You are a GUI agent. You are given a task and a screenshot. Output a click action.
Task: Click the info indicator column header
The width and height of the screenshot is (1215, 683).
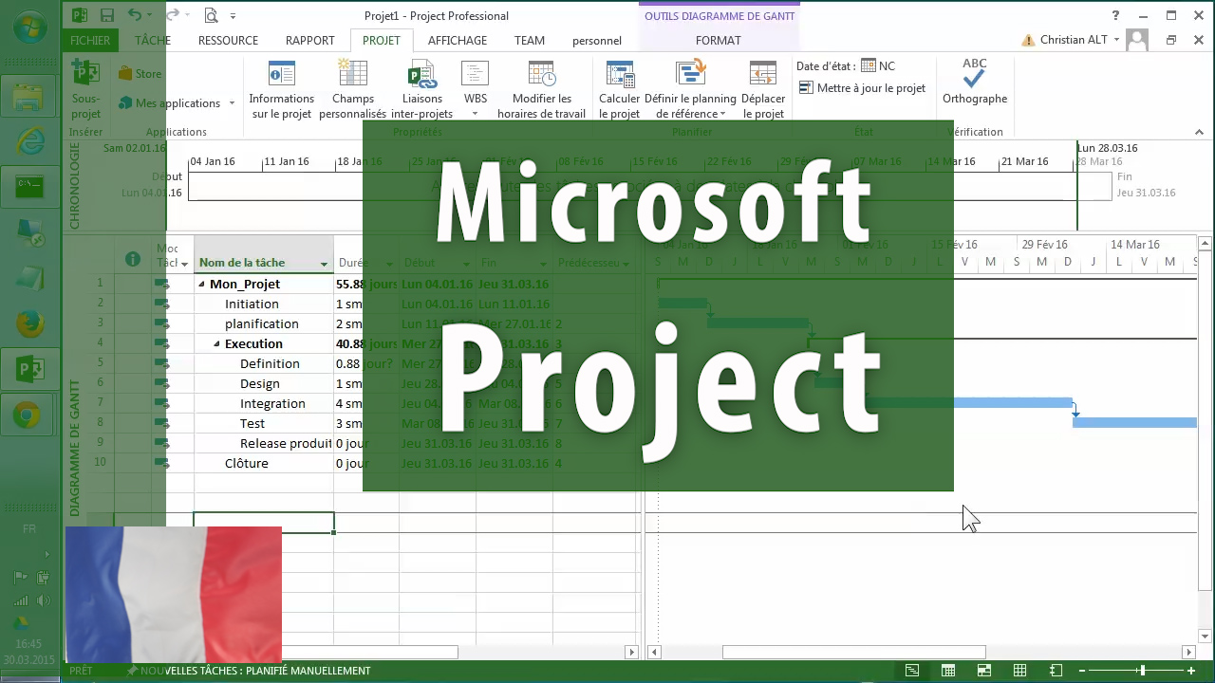(133, 260)
